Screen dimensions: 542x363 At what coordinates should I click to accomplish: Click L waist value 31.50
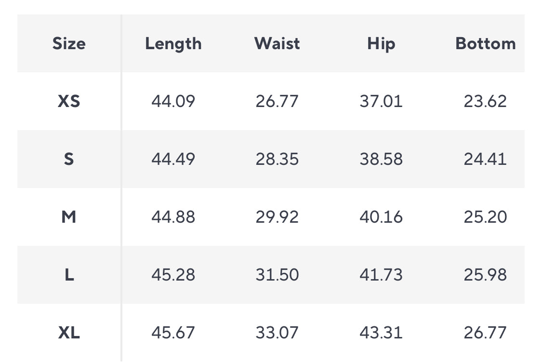(277, 275)
